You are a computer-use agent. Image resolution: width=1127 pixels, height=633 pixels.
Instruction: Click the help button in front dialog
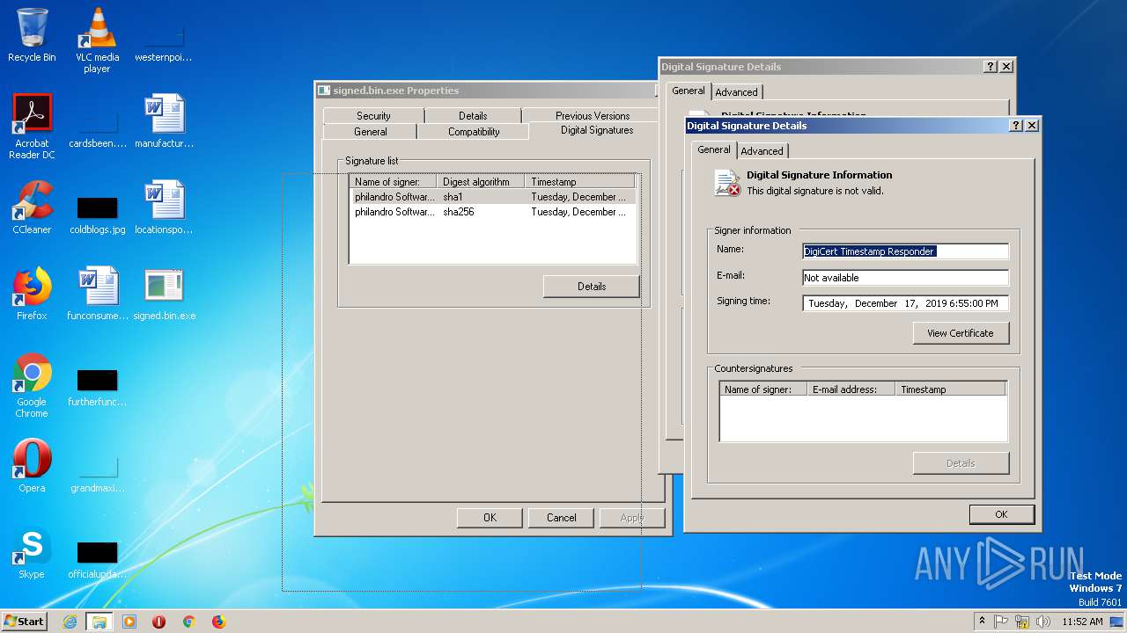click(x=1017, y=126)
